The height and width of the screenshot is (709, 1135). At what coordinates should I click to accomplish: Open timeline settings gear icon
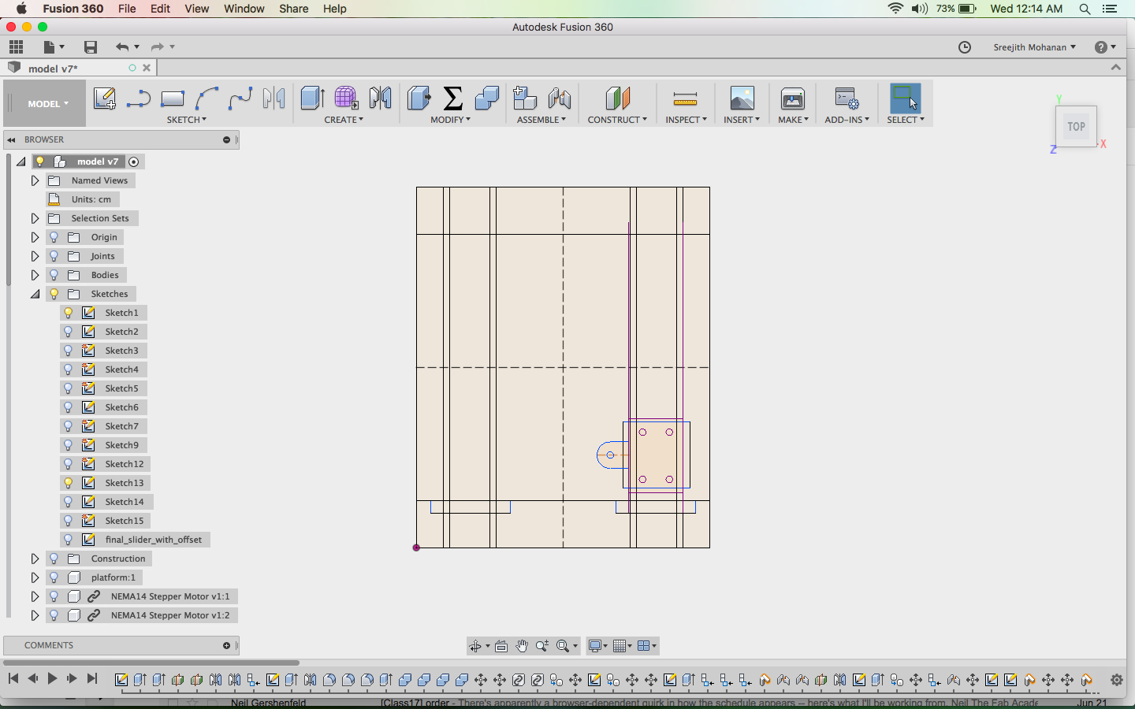(1117, 680)
